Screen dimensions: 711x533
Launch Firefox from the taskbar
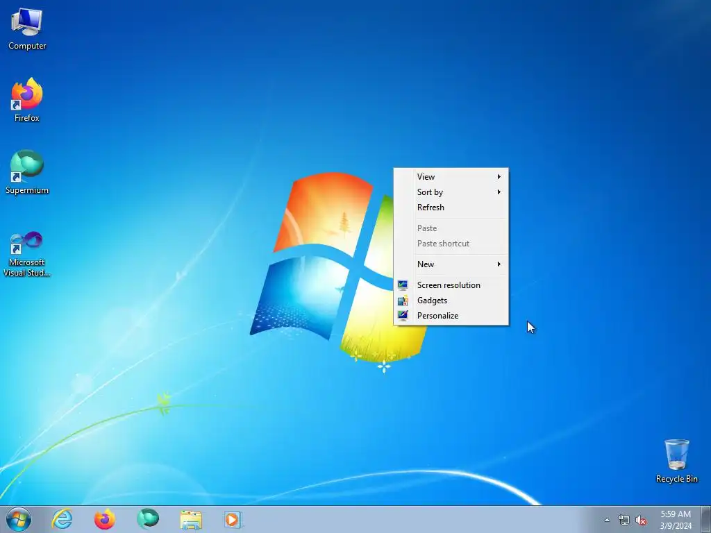(x=104, y=519)
